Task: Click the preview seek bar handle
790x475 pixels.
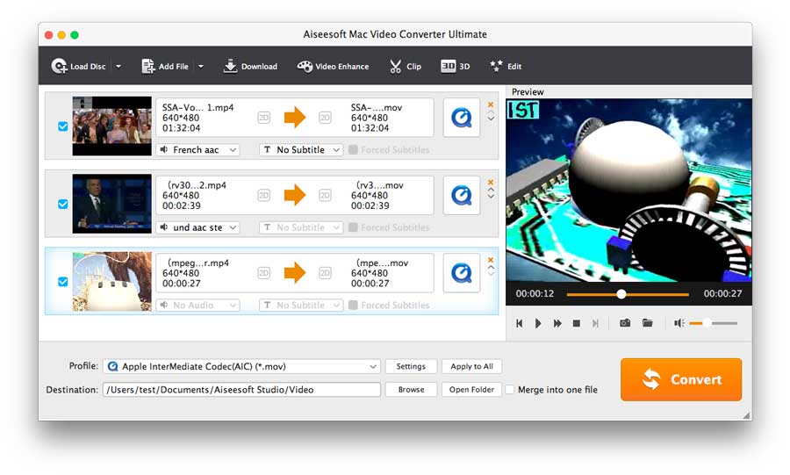Action: (621, 293)
